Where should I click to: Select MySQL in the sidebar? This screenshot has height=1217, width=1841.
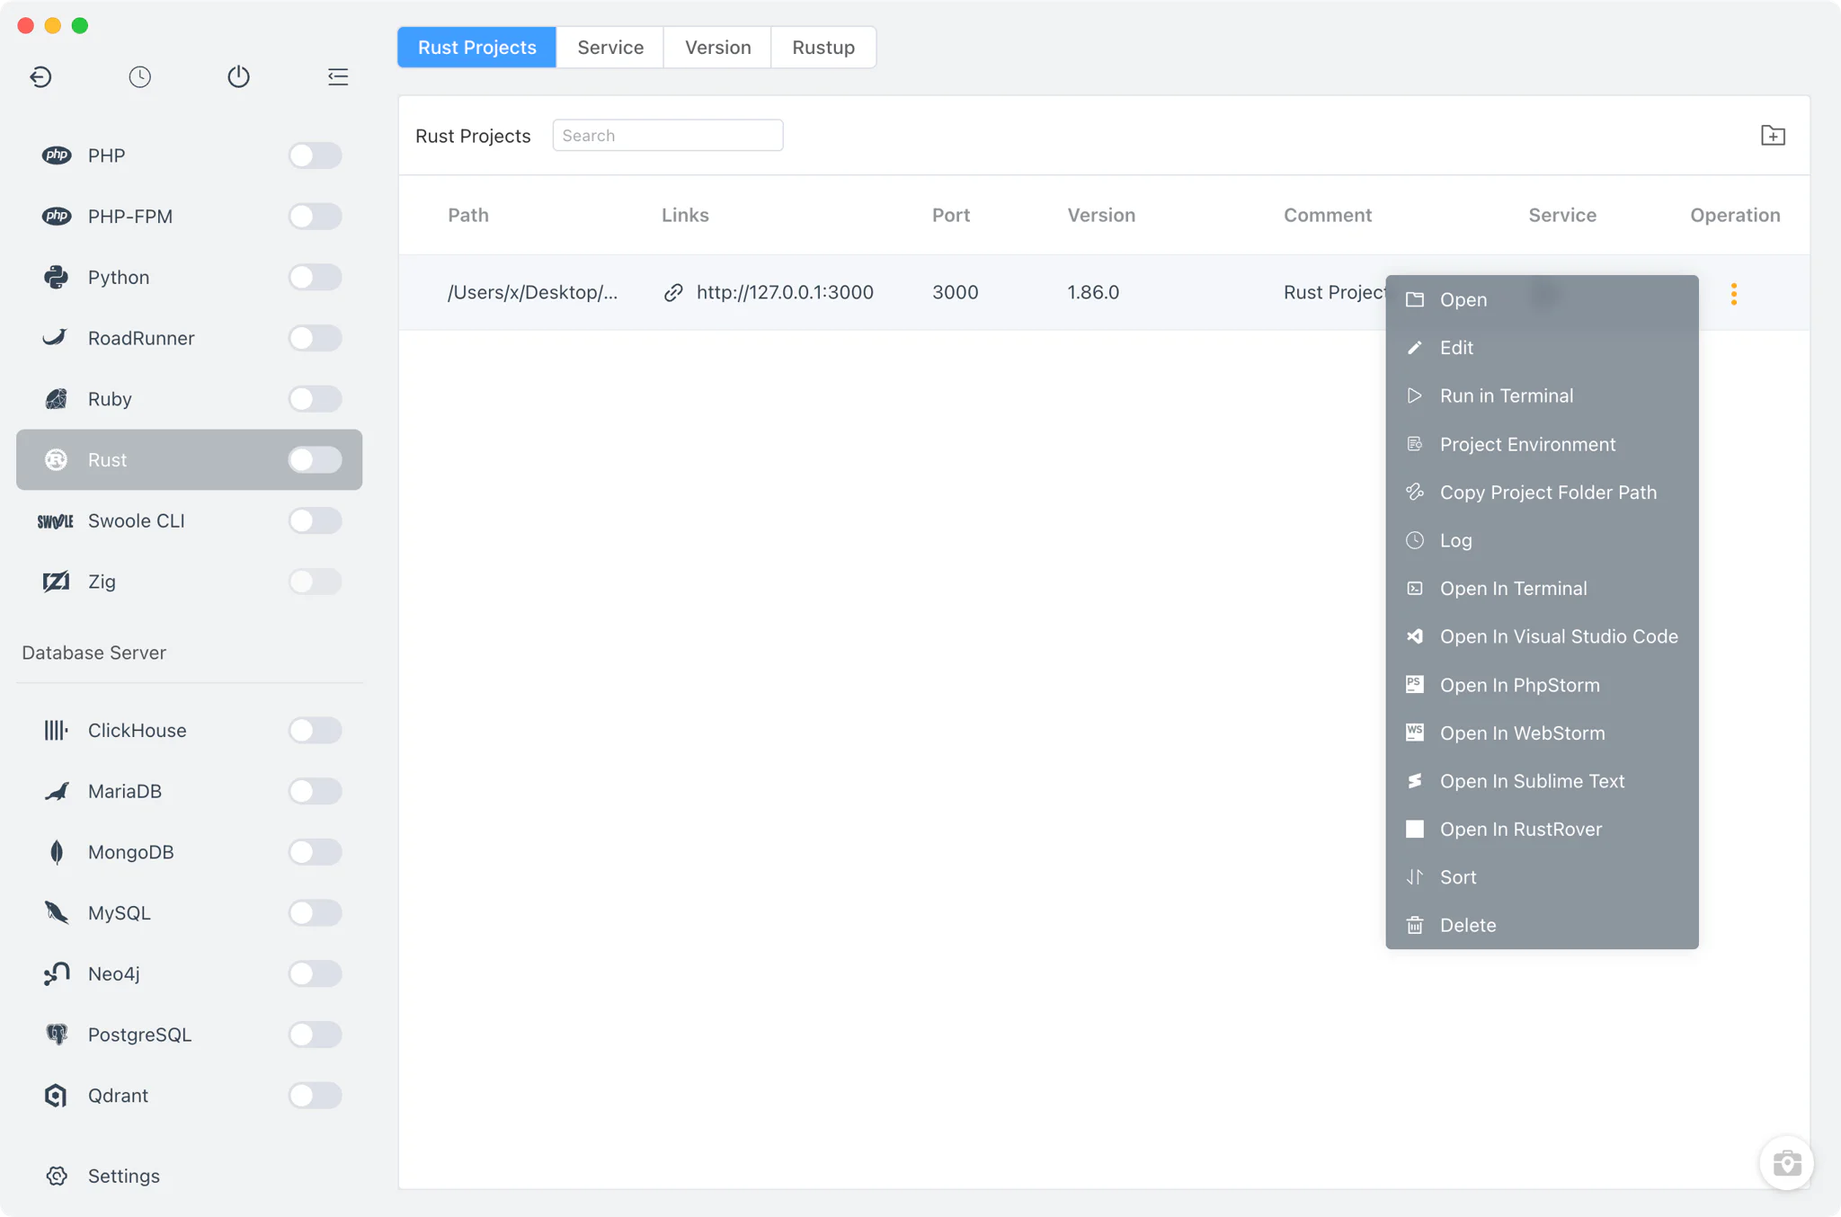point(189,913)
